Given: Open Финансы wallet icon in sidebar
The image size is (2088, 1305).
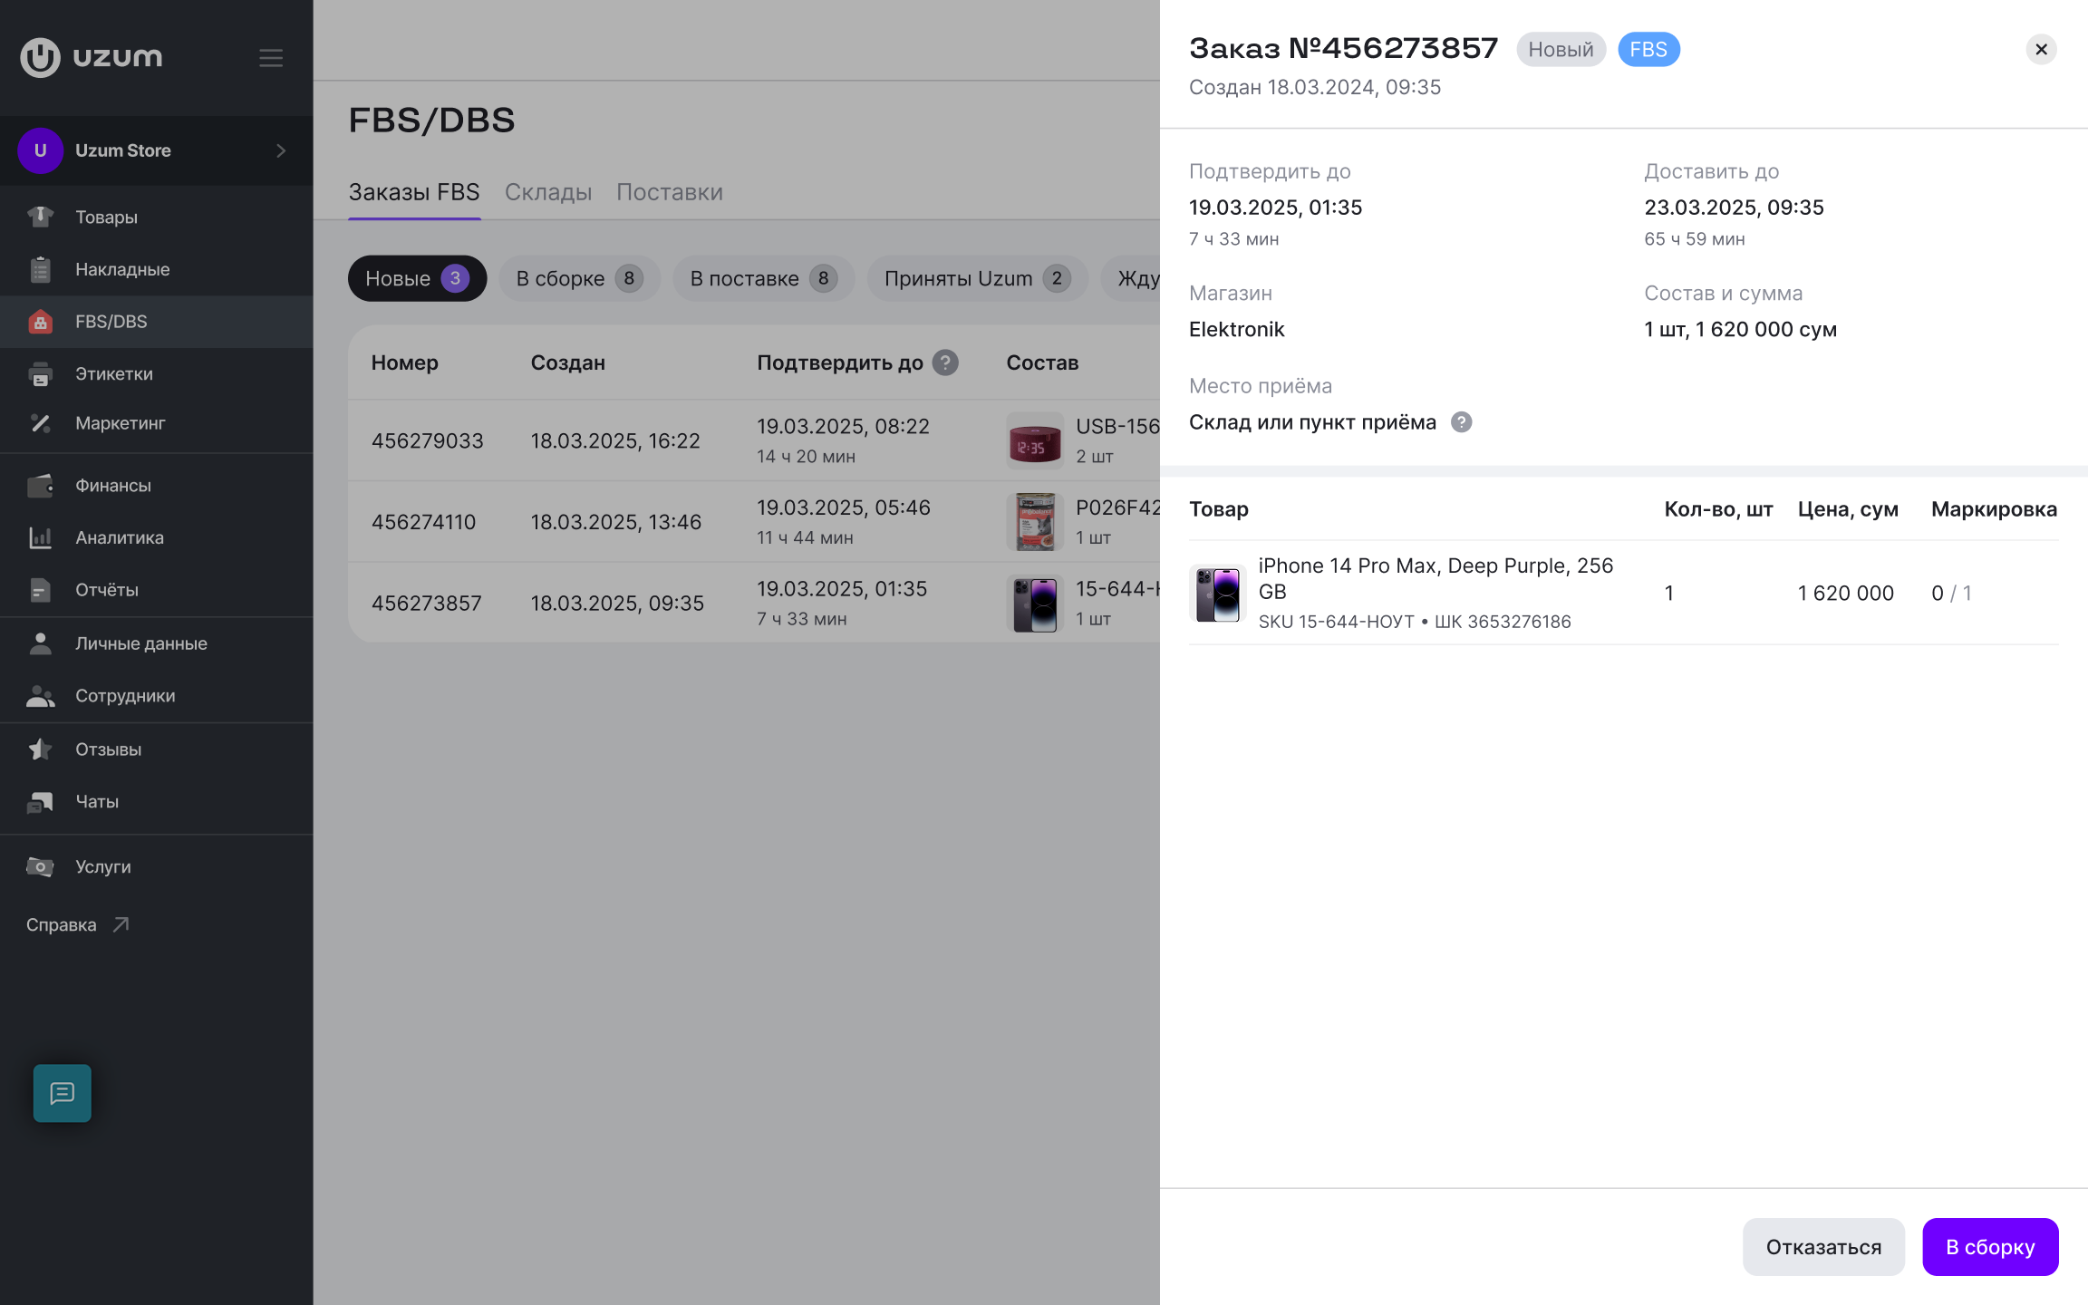Looking at the screenshot, I should coord(40,486).
